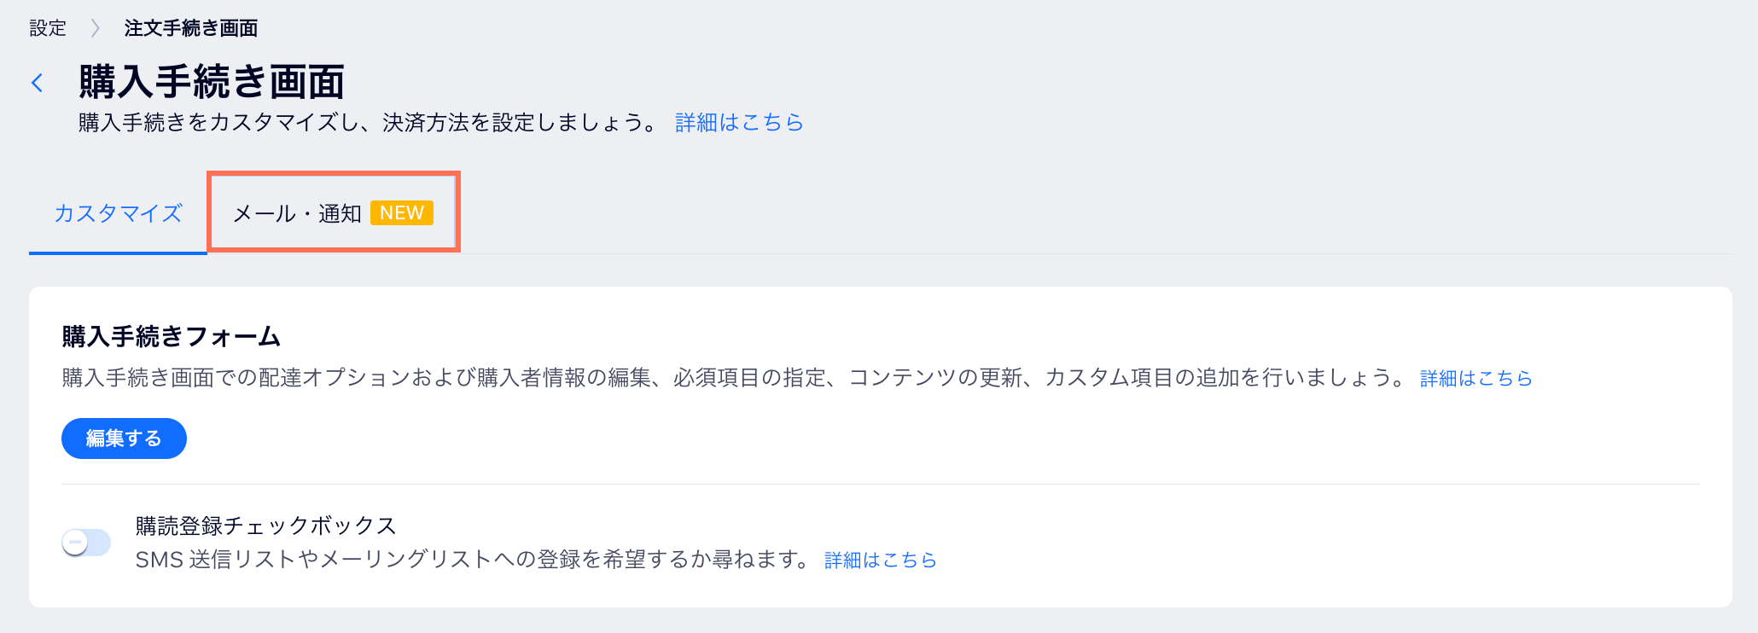Switch to the メール・通知 tab
The width and height of the screenshot is (1758, 633).
(x=299, y=212)
